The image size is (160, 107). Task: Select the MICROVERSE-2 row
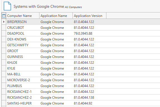pyautogui.click(x=81, y=80)
